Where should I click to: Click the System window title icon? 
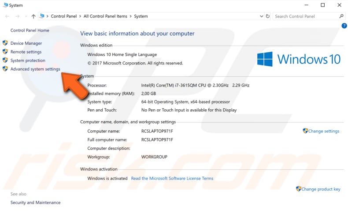(x=5, y=5)
